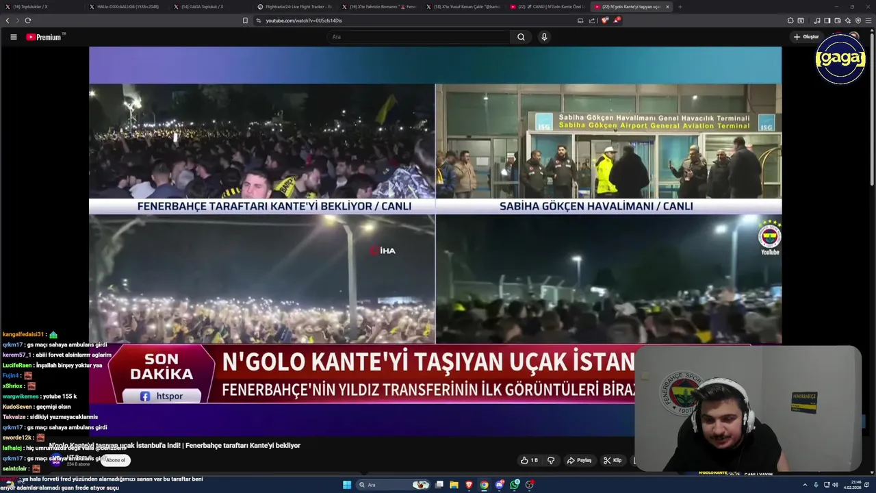Open WhatsApp from taskbar
Screen dimensions: 876x493
click(x=515, y=485)
